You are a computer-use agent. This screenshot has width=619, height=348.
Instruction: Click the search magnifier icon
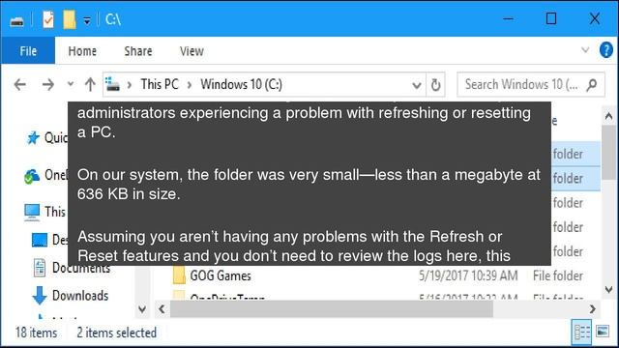click(x=591, y=84)
